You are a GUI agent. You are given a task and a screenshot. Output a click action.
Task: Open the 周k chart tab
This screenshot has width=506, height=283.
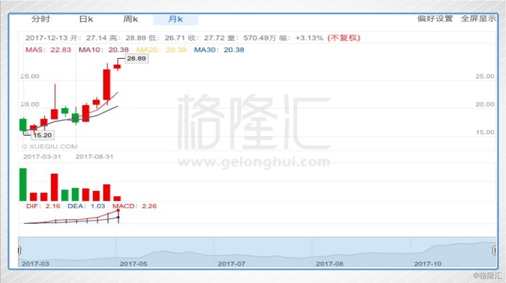pos(131,20)
